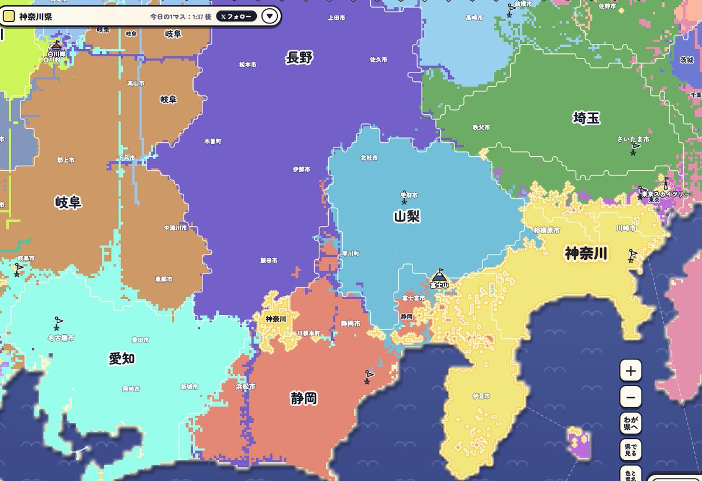Click the 今日の1マス countdown timer
The width and height of the screenshot is (702, 481).
pos(180,17)
